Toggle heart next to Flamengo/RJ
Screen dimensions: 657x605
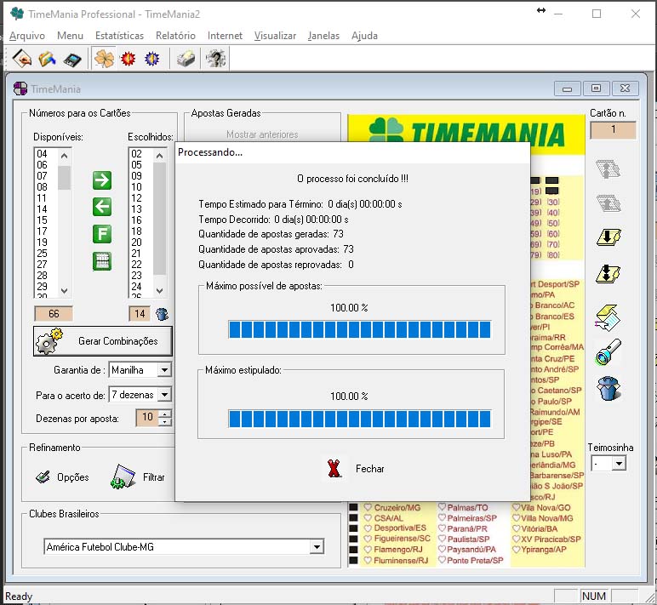tap(368, 550)
